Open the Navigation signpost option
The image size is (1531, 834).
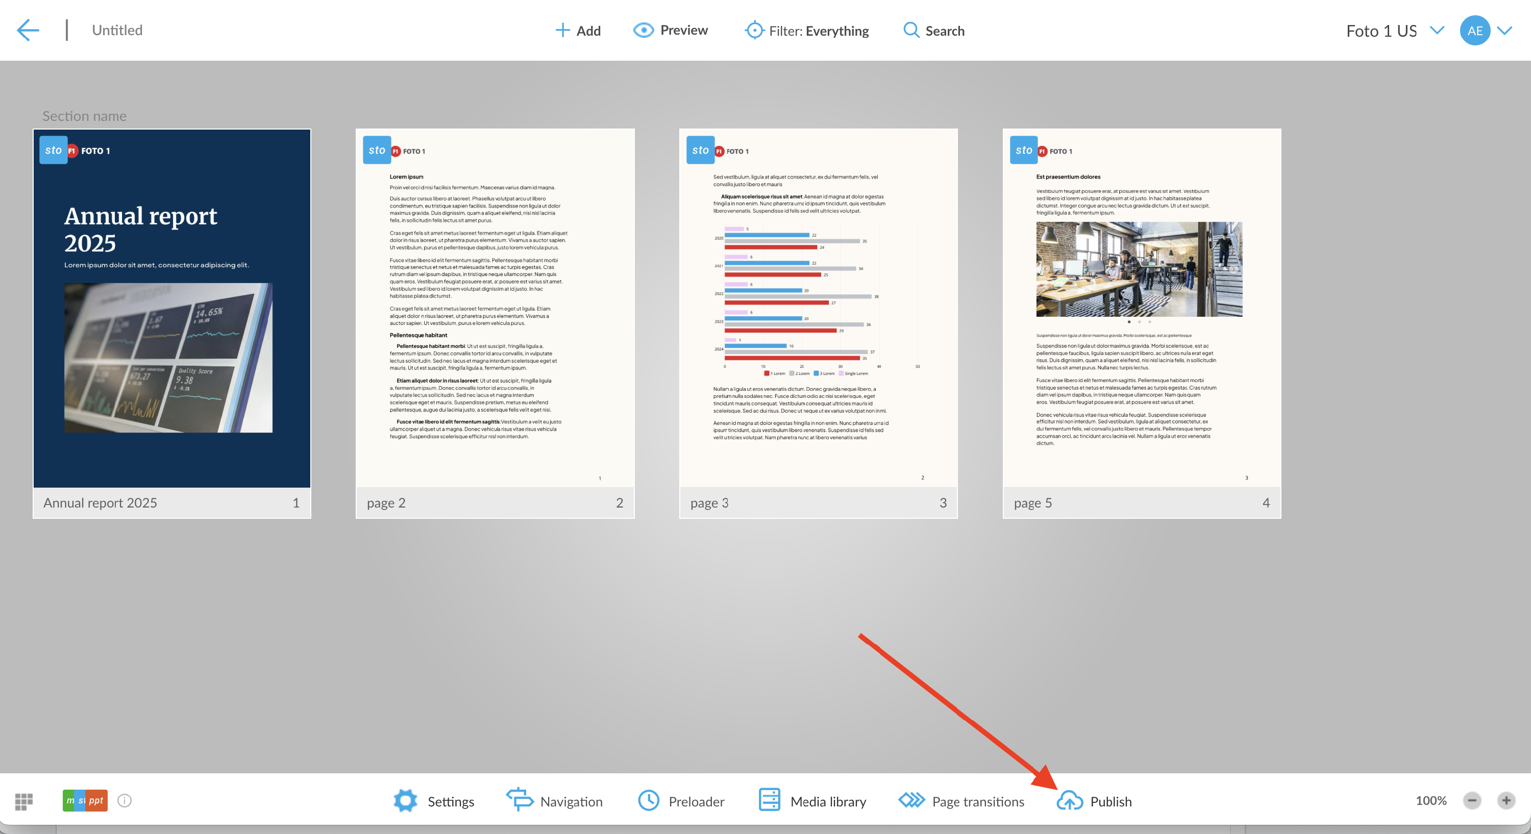click(520, 799)
